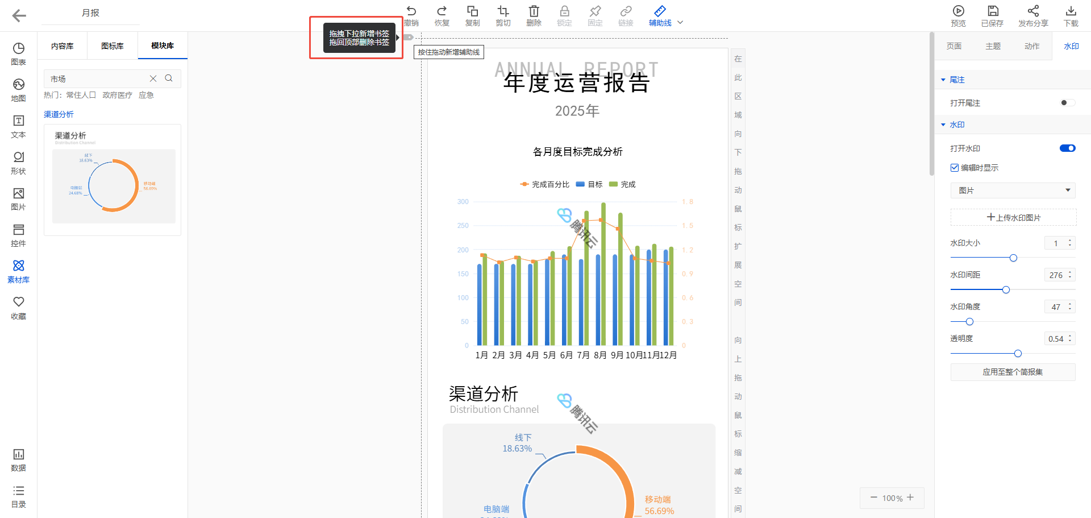Open the Text (文本) sidebar panel
This screenshot has width=1091, height=518.
19,127
